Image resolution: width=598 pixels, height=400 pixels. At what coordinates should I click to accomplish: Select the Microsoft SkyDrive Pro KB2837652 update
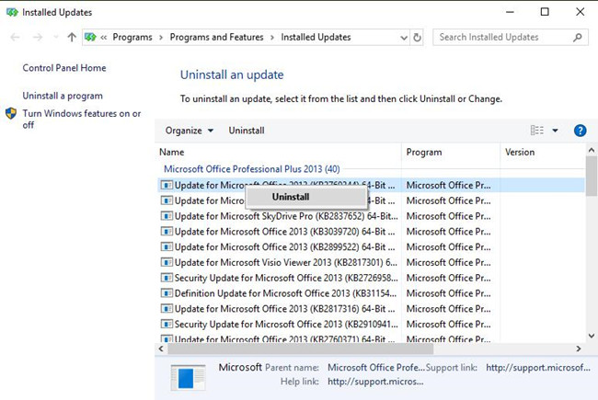click(x=371, y=216)
